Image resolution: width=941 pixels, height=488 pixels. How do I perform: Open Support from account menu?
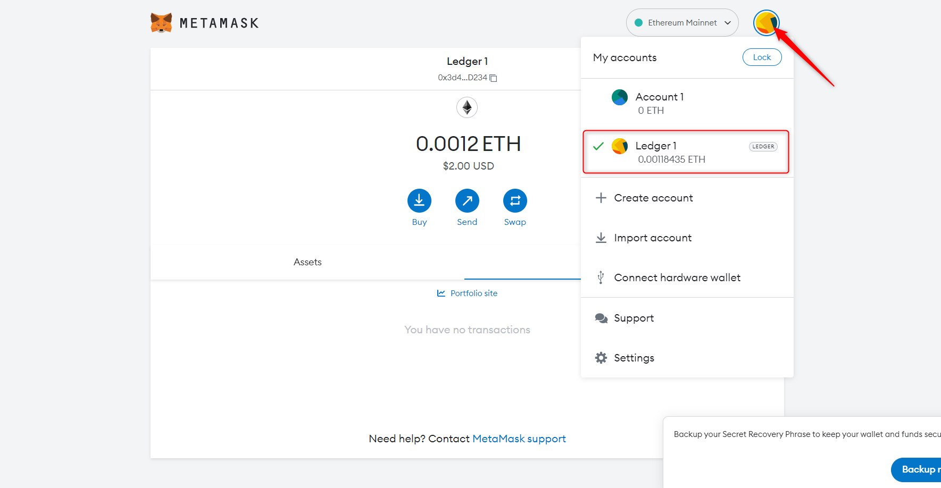[x=634, y=318]
